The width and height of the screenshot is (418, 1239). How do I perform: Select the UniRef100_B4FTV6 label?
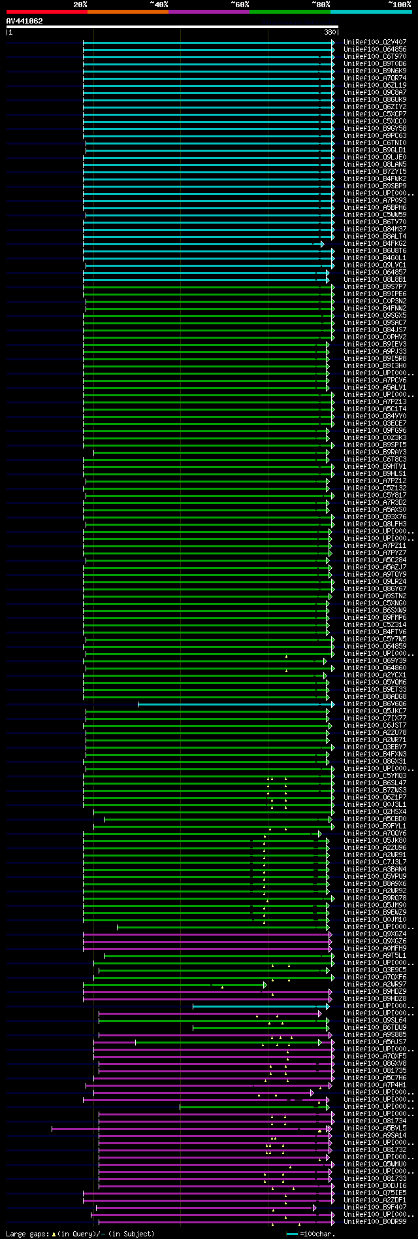tap(375, 632)
